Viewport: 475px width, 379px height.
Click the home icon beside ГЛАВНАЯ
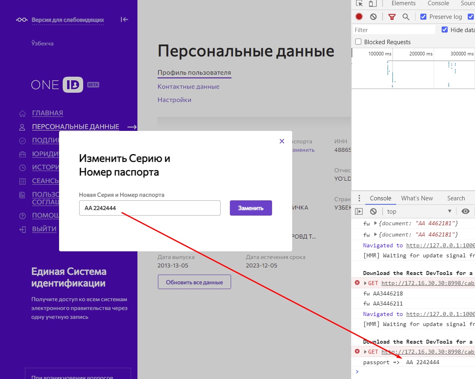(23, 114)
